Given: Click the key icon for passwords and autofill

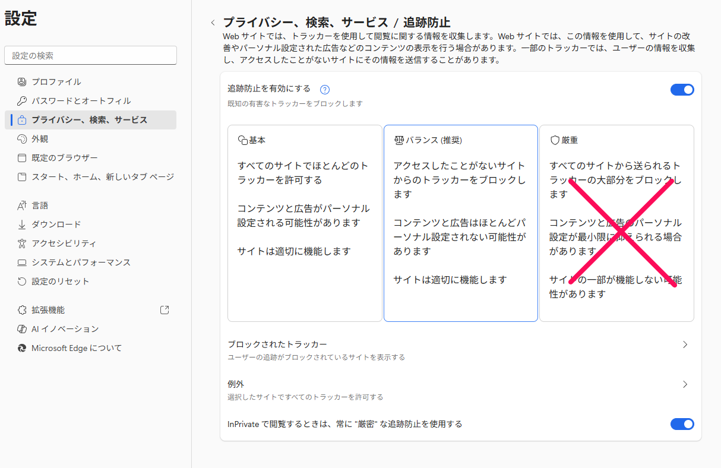Looking at the screenshot, I should tap(22, 101).
